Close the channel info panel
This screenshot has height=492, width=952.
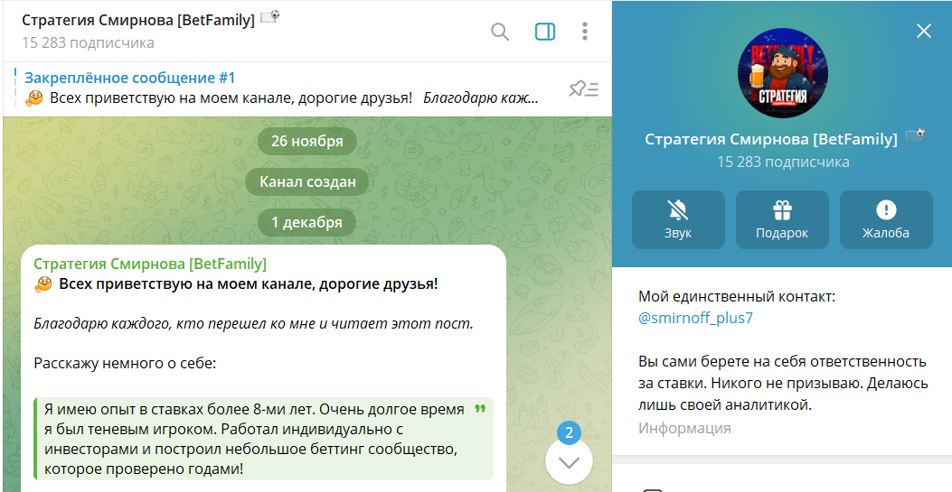point(923,31)
